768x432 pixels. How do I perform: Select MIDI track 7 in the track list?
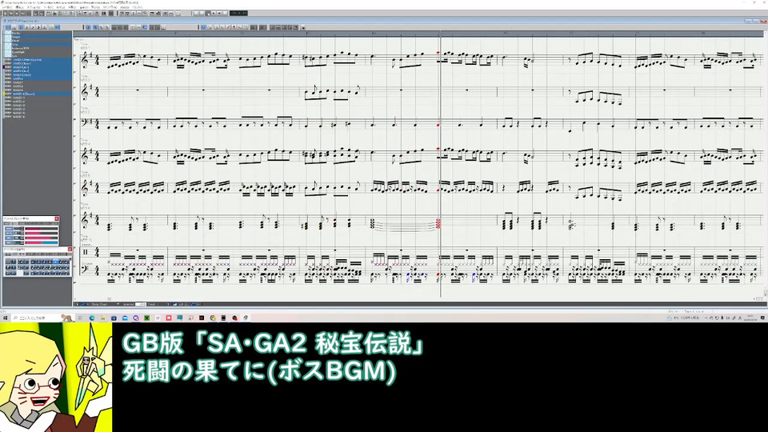pos(38,82)
